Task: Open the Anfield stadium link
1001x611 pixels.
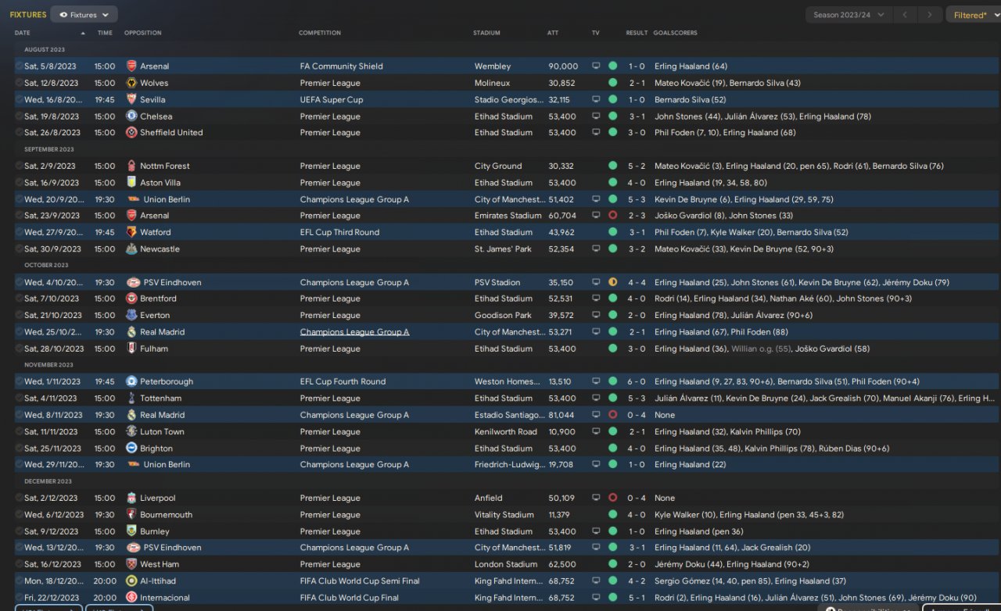Action: [x=489, y=498]
